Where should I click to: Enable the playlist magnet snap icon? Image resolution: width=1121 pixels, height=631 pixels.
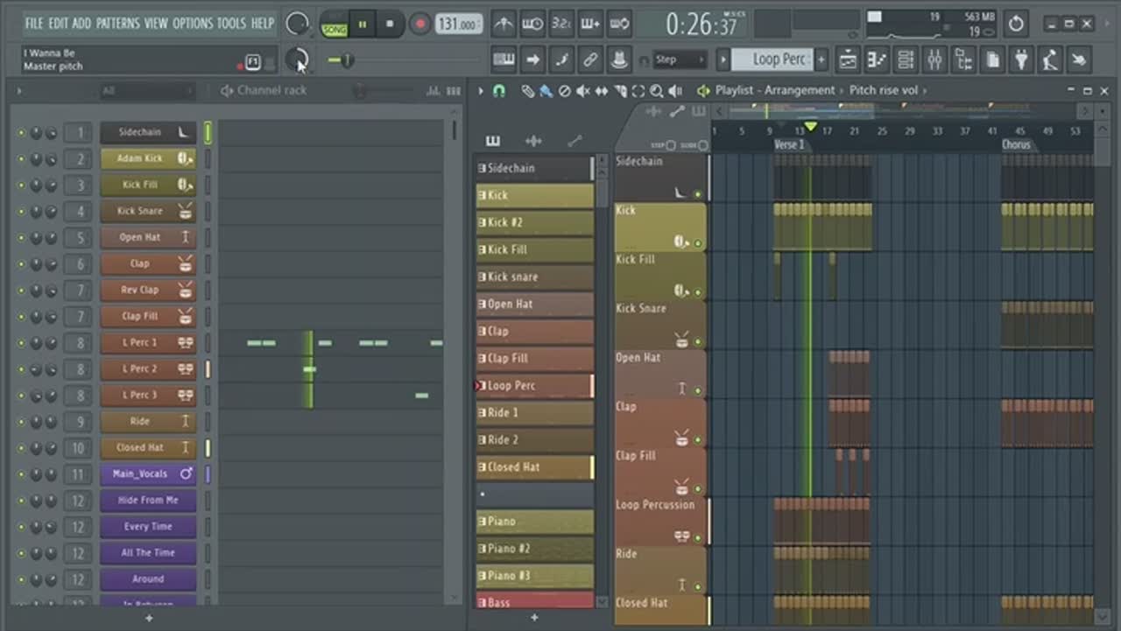(499, 91)
